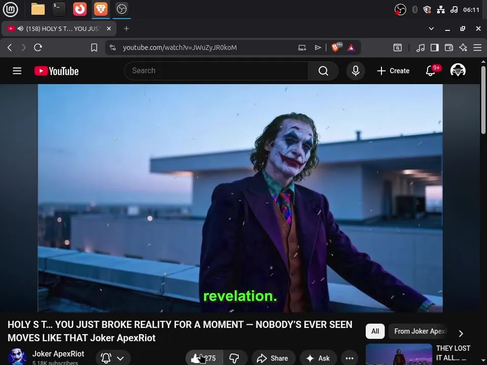Image resolution: width=487 pixels, height=365 pixels.
Task: Click the YouTube Search field
Action: pos(216,71)
